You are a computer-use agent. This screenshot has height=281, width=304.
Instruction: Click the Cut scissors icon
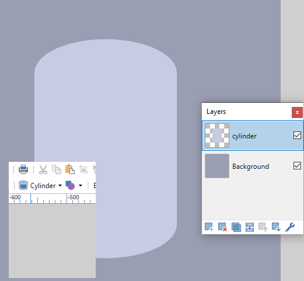pos(43,169)
